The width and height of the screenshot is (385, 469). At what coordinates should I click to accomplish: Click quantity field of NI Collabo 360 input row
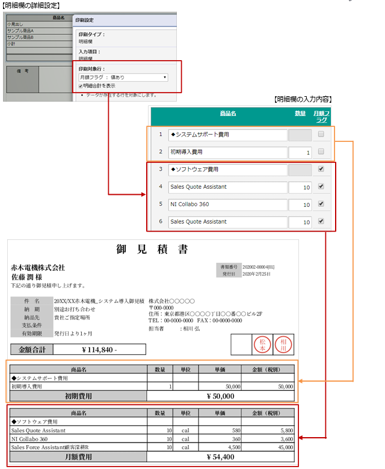pos(300,204)
